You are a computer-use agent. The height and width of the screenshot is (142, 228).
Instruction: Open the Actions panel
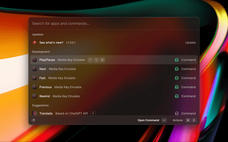pyautogui.click(x=178, y=120)
